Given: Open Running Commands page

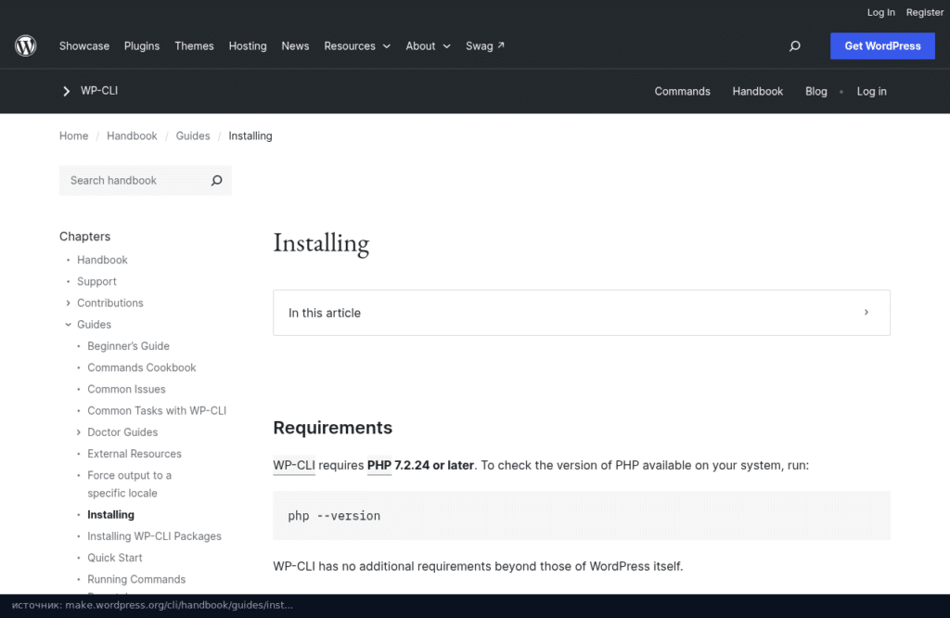Looking at the screenshot, I should coord(136,579).
